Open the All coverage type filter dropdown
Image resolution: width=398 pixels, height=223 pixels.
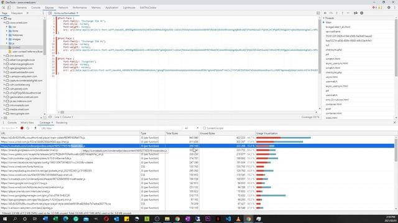[192, 128]
